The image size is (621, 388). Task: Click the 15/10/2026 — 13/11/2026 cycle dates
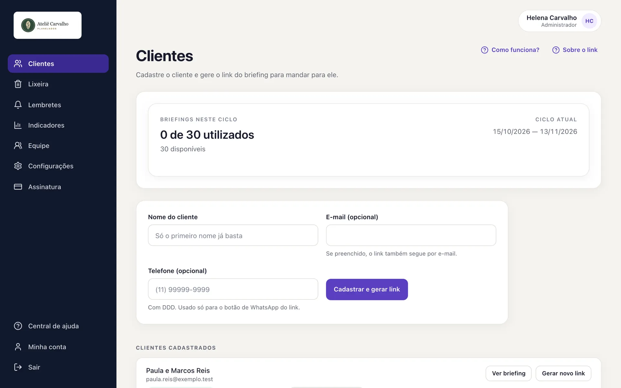535,132
